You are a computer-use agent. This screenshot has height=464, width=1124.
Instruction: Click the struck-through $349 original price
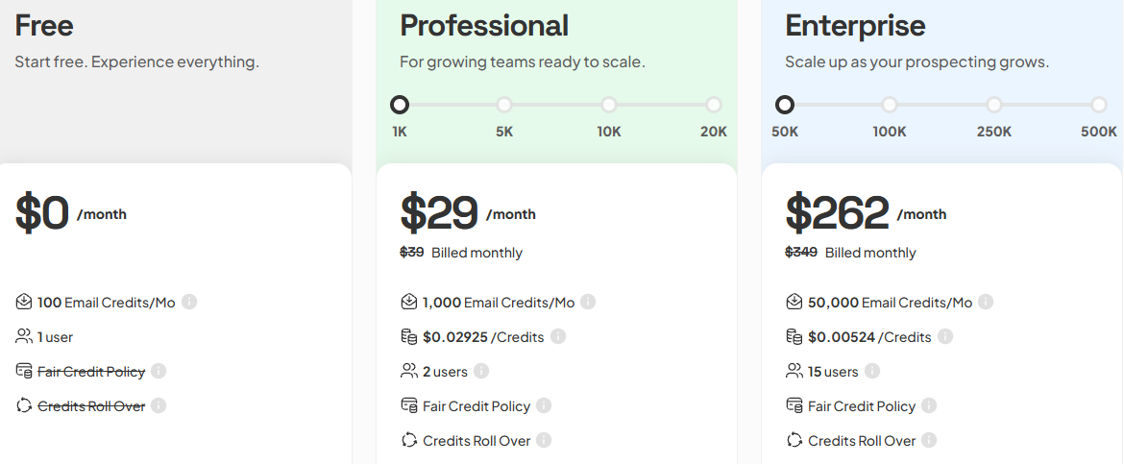point(801,253)
